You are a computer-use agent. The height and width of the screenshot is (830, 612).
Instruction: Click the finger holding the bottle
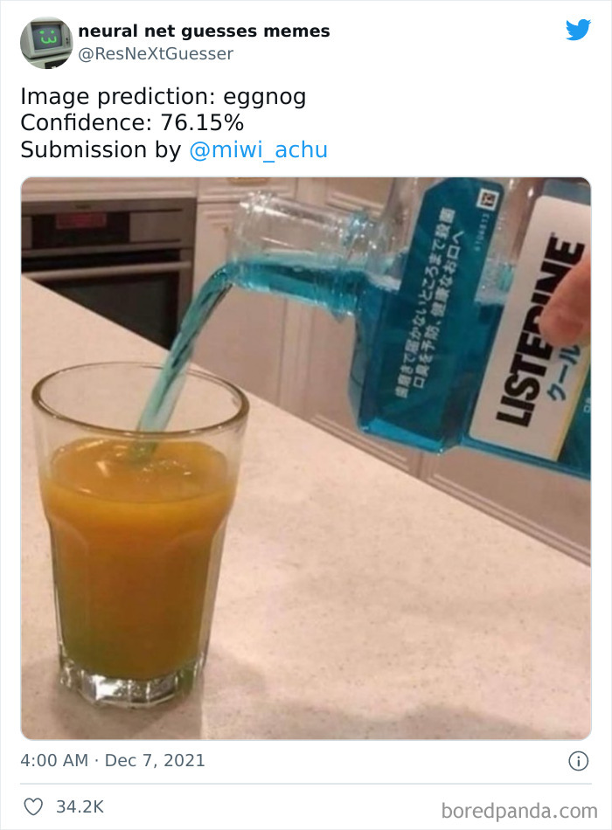point(568,303)
